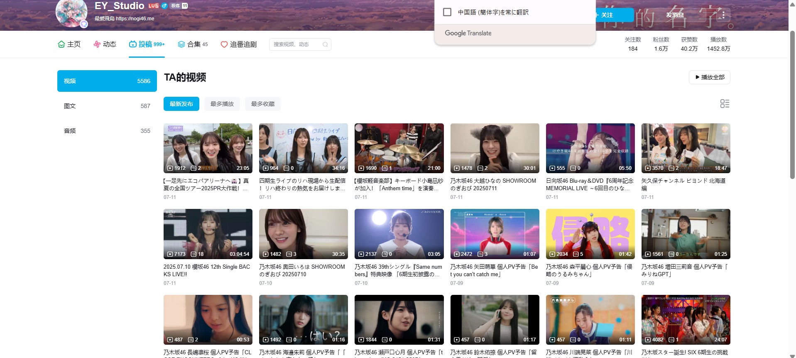Click the layers icon beside 合集
796x358 pixels.
tap(181, 44)
